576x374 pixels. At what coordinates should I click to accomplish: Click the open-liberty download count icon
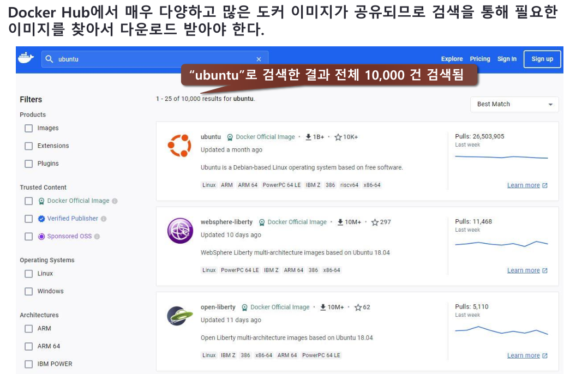tap(323, 307)
